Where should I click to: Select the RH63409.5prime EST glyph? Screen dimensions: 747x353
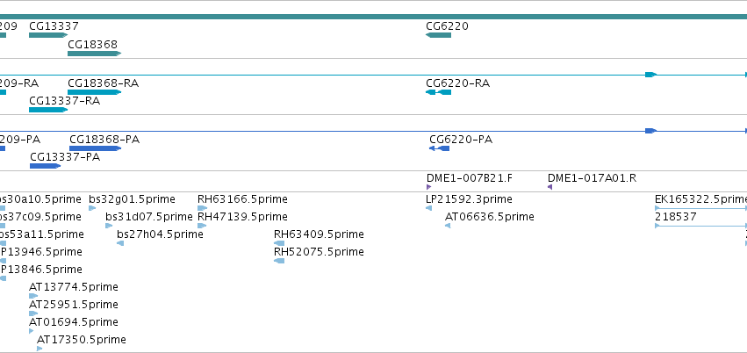(x=279, y=243)
